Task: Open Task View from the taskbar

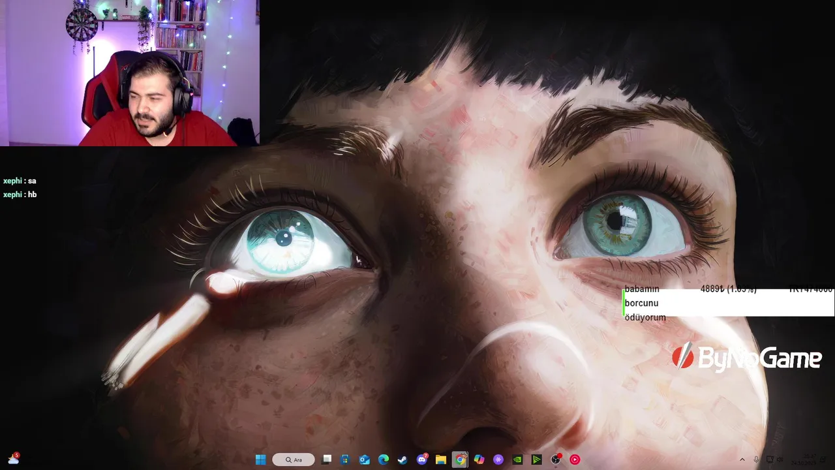Action: tap(327, 460)
